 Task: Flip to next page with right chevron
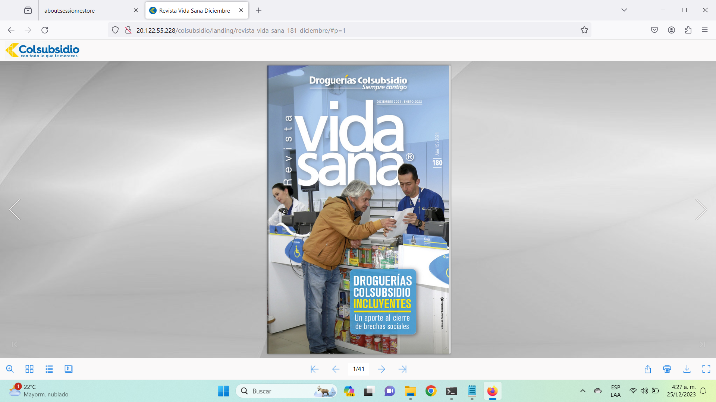coord(701,210)
